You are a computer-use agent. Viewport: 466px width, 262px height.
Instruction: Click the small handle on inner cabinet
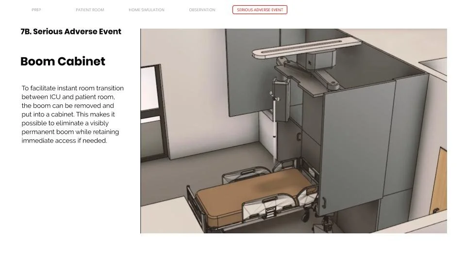299,137
